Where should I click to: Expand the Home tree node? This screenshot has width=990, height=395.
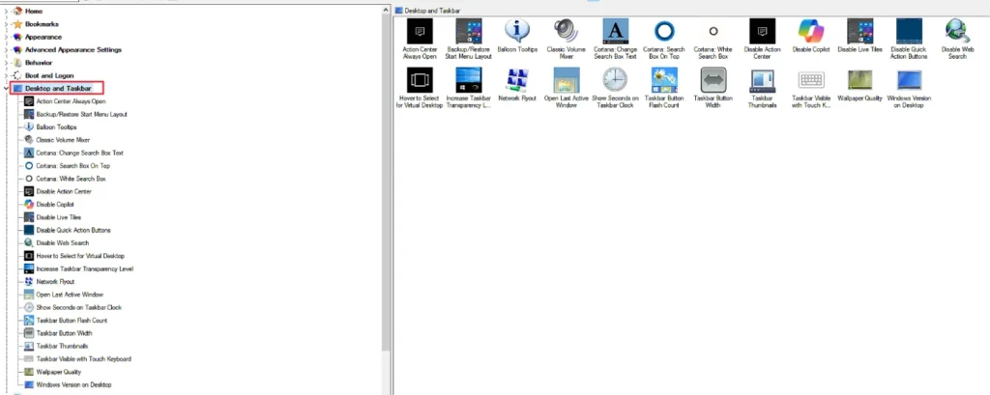click(x=7, y=12)
